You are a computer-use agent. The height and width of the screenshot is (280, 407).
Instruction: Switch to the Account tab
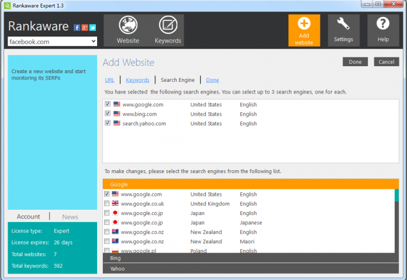point(28,217)
